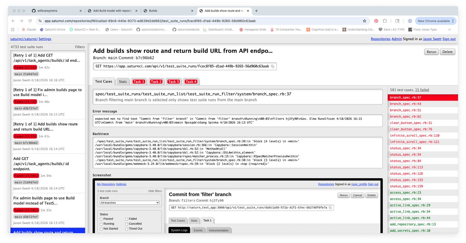Open the saturnci/saturnci repository link

pyautogui.click(x=24, y=39)
